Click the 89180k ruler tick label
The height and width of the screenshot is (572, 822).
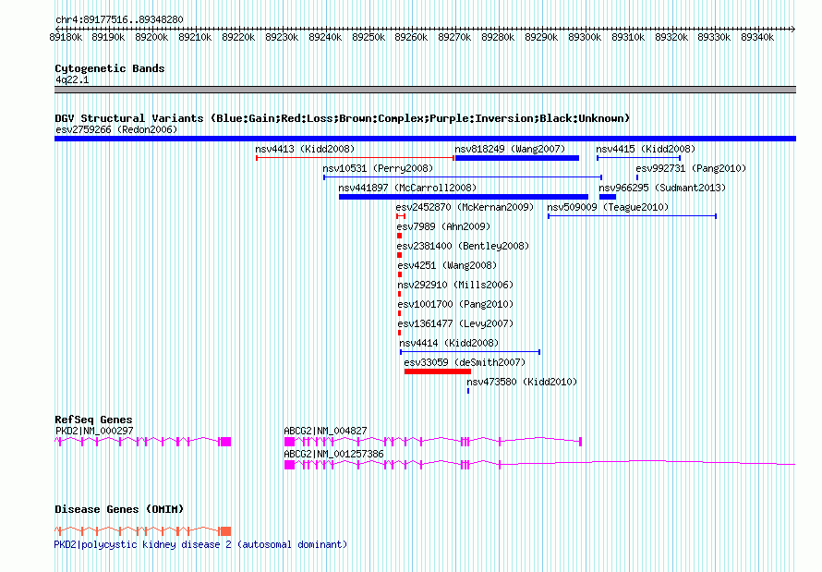click(x=66, y=37)
